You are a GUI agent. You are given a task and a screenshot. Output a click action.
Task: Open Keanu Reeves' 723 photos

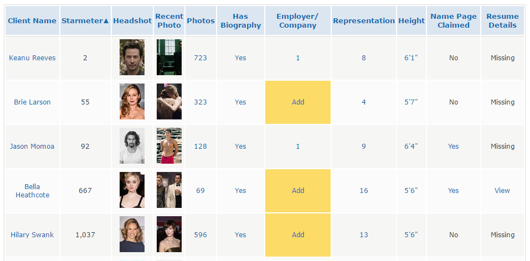200,58
